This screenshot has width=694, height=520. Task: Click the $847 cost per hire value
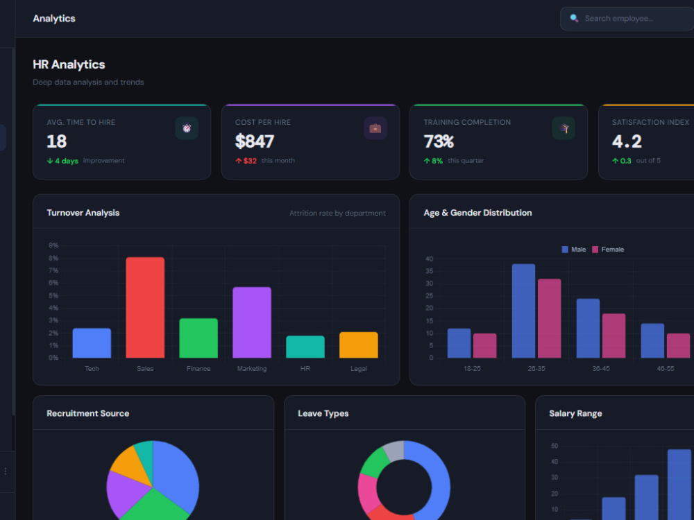coord(255,141)
